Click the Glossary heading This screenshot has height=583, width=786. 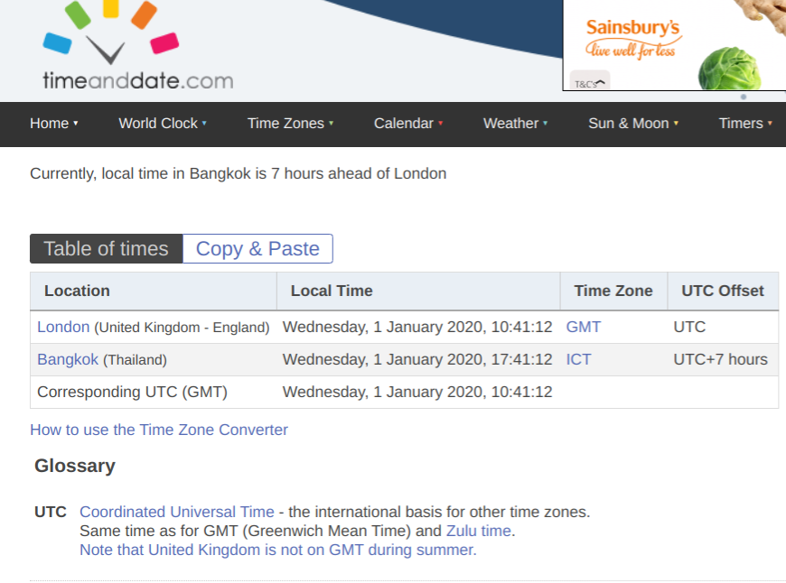[x=75, y=466]
